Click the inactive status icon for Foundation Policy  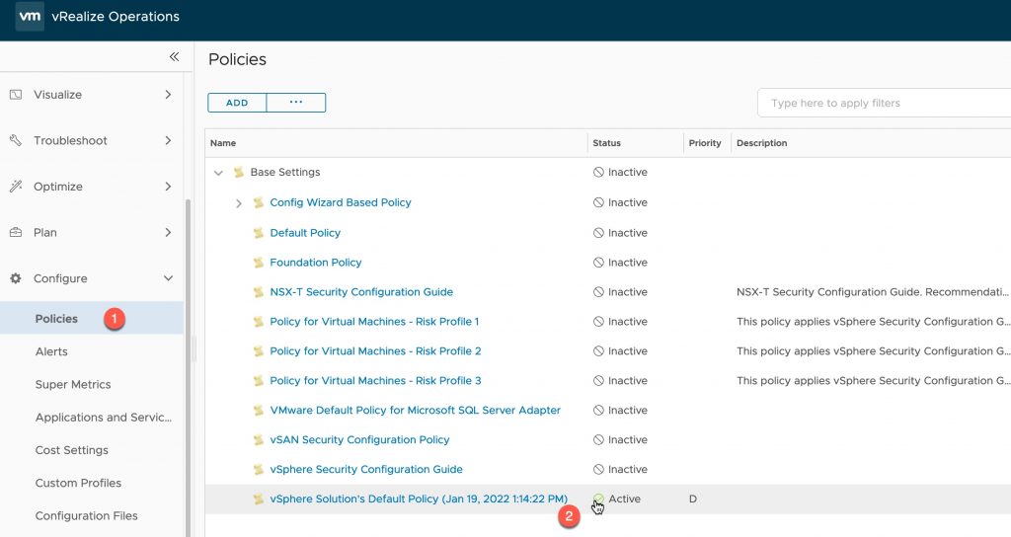598,263
